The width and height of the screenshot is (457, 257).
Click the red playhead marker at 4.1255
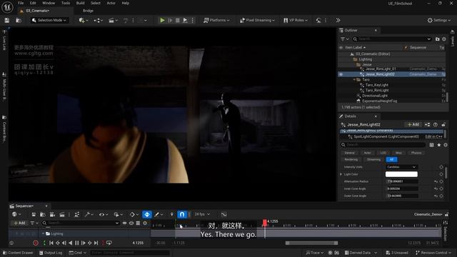coord(265,223)
